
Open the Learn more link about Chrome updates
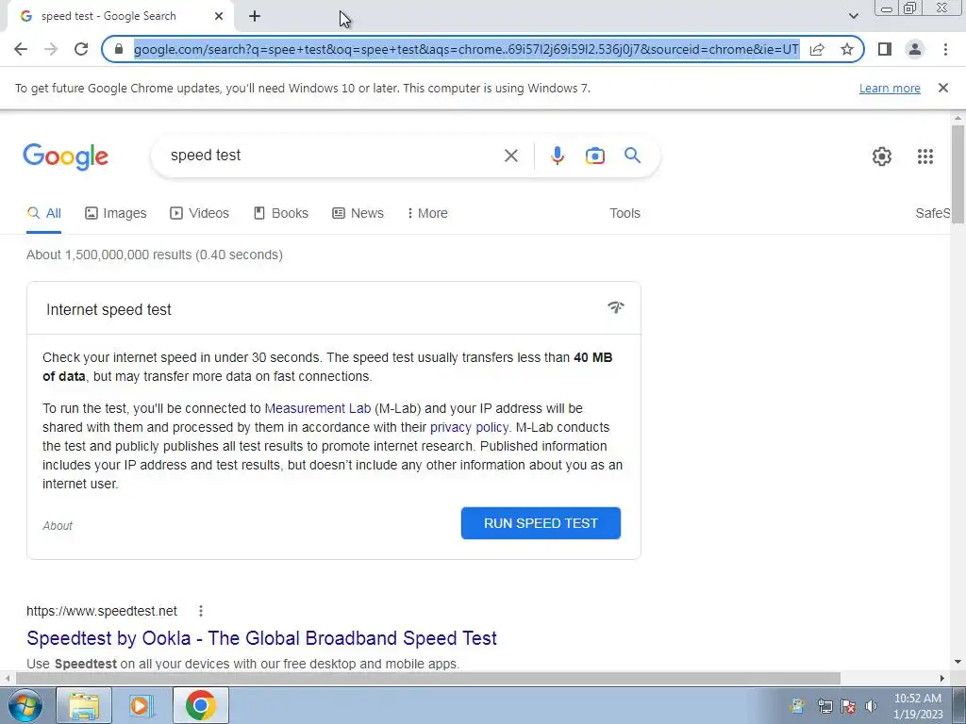(x=890, y=88)
